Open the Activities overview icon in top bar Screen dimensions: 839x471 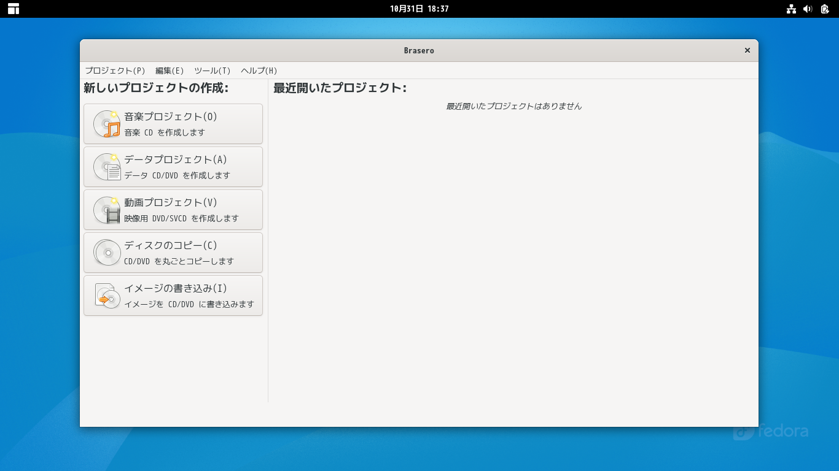click(14, 9)
